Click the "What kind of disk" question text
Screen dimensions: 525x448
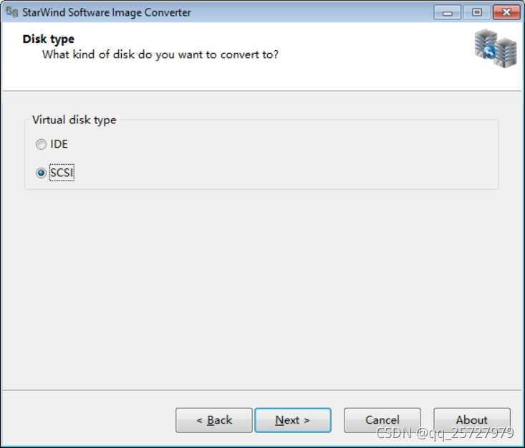(160, 54)
